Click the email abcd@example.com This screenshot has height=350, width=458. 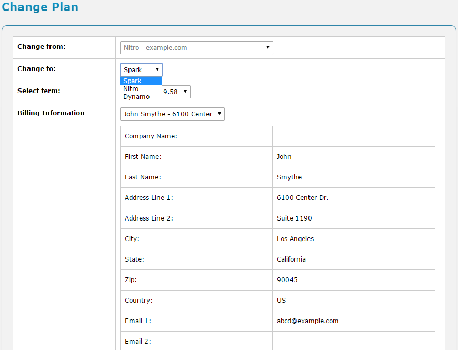pyautogui.click(x=307, y=321)
